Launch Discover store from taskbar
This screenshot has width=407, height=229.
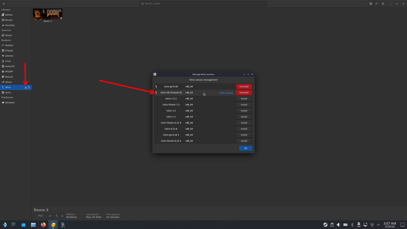(24, 225)
